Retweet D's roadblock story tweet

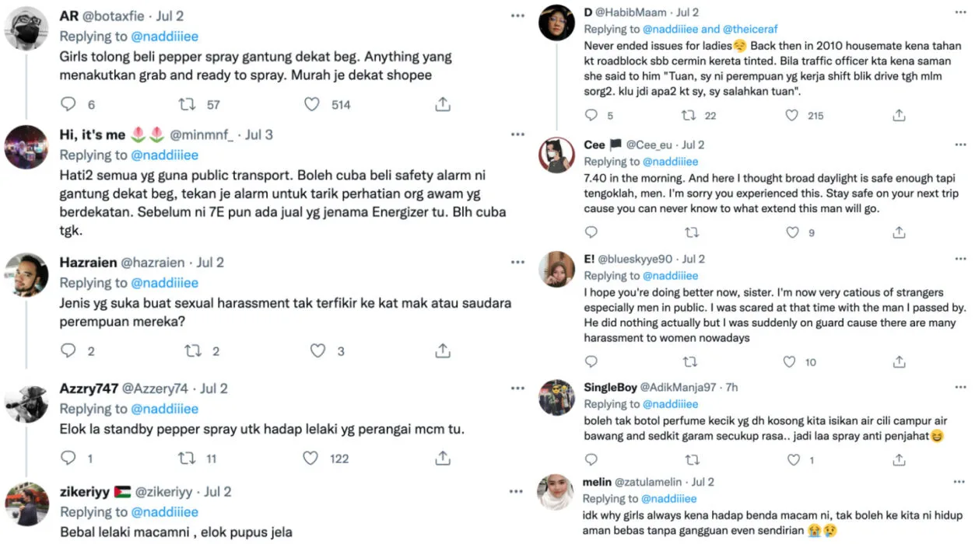click(x=689, y=115)
